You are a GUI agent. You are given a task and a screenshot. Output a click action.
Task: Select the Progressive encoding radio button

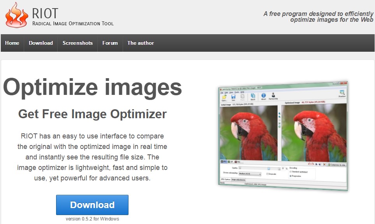click(290, 176)
